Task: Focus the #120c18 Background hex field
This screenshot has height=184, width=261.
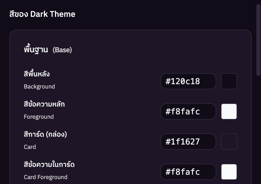Action: click(x=188, y=81)
